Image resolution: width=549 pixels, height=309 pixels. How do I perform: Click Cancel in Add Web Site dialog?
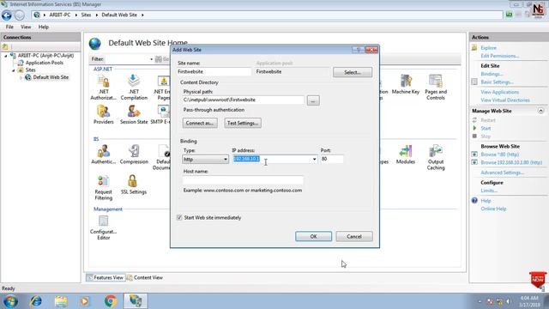pyautogui.click(x=354, y=237)
